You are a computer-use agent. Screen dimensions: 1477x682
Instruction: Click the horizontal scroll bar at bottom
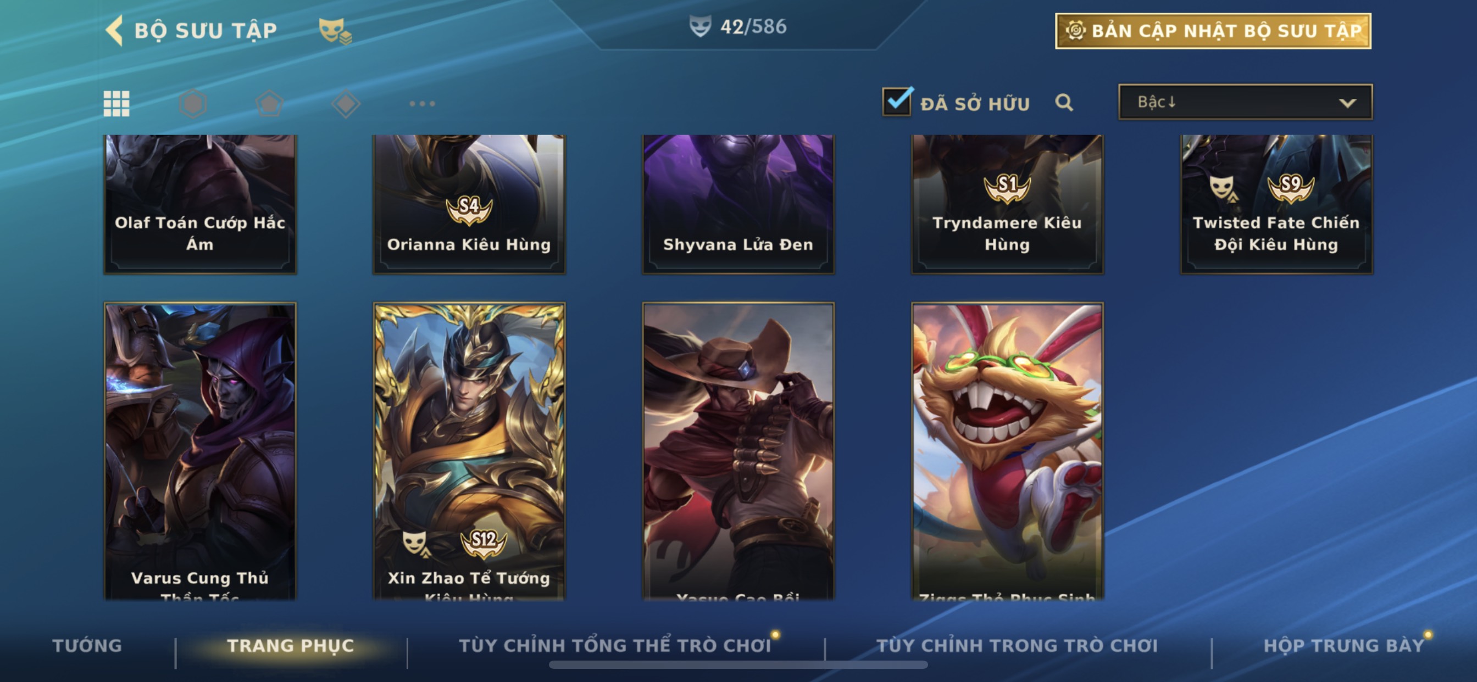738,665
